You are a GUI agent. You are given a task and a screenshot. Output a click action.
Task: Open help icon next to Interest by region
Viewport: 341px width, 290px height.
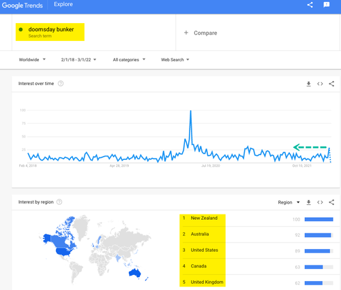[59, 202]
